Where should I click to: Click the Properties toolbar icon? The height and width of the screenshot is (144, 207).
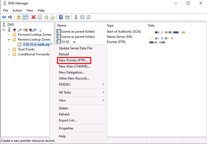click(40, 17)
